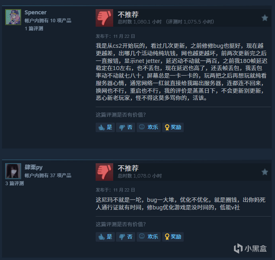Viewport: 275px width, 260px height.
Task: Give an award to 肆栗py's review
Action: [173, 237]
